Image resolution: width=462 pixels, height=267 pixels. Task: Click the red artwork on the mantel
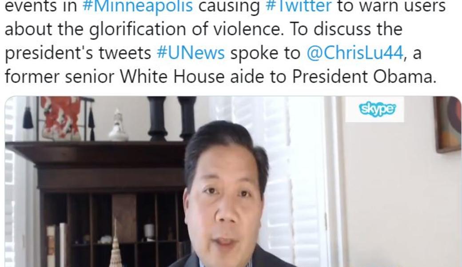60,118
